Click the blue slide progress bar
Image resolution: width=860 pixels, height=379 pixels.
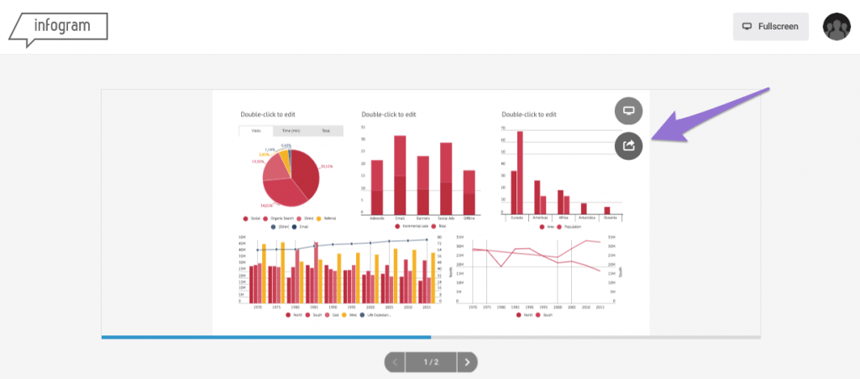pyautogui.click(x=265, y=337)
